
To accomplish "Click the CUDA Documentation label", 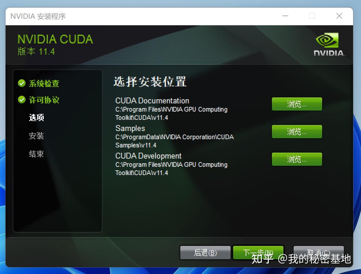I will pos(152,101).
